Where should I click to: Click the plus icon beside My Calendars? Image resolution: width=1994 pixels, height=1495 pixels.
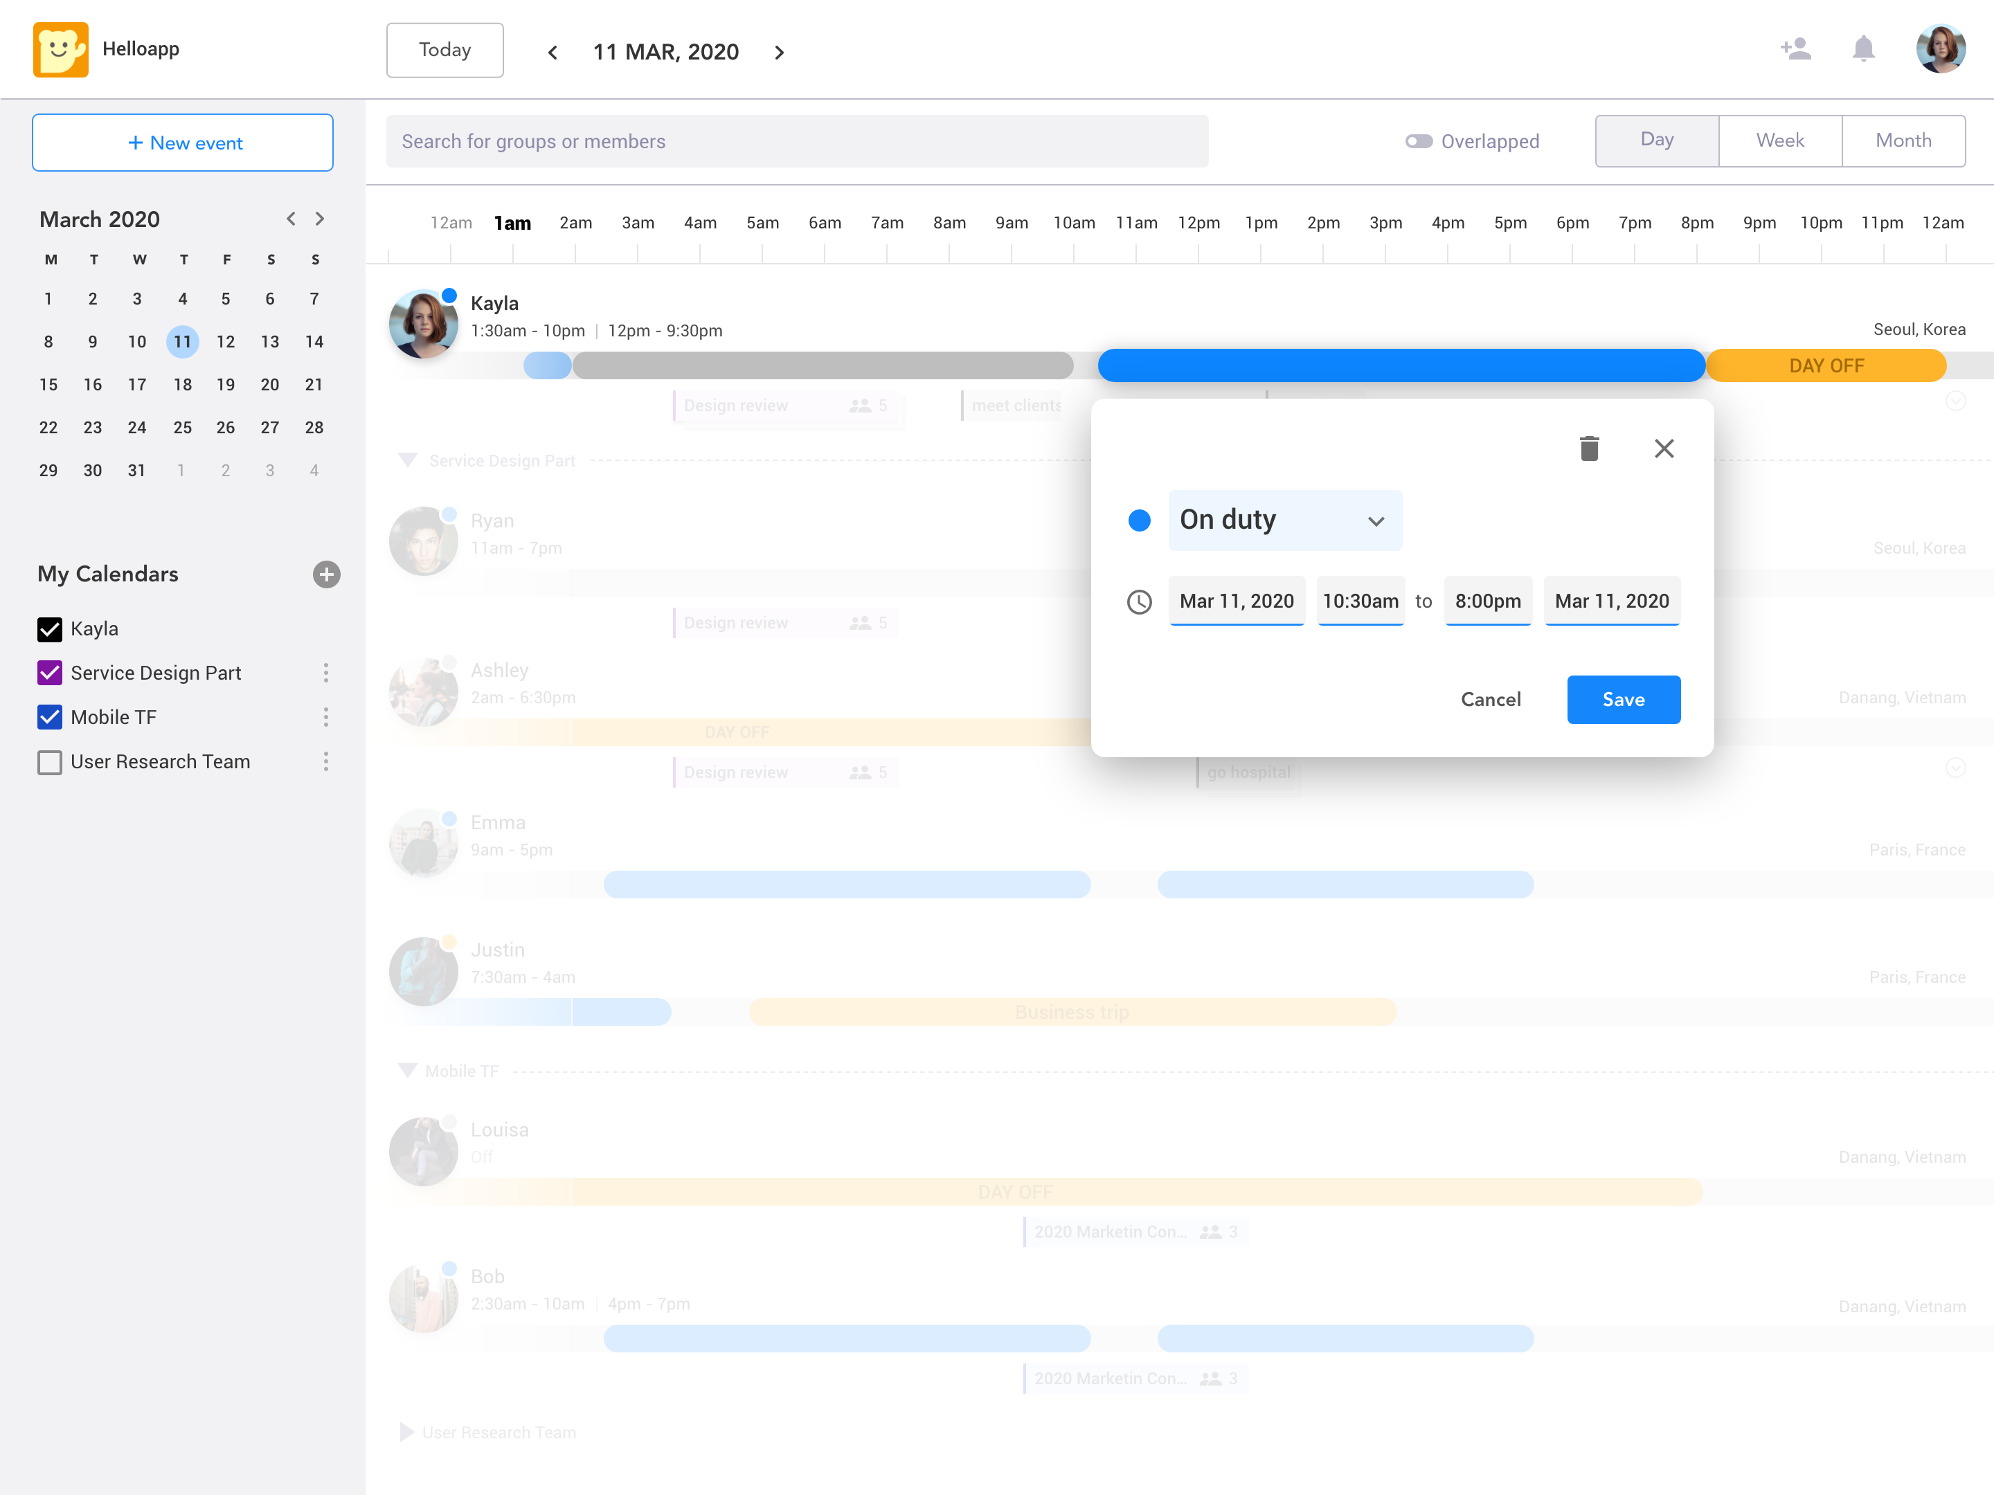(326, 574)
